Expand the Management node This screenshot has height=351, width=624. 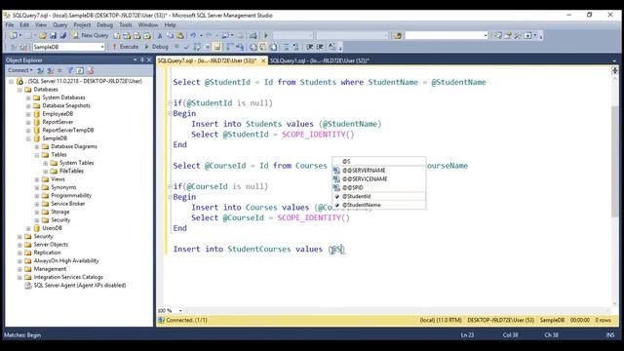pos(19,269)
